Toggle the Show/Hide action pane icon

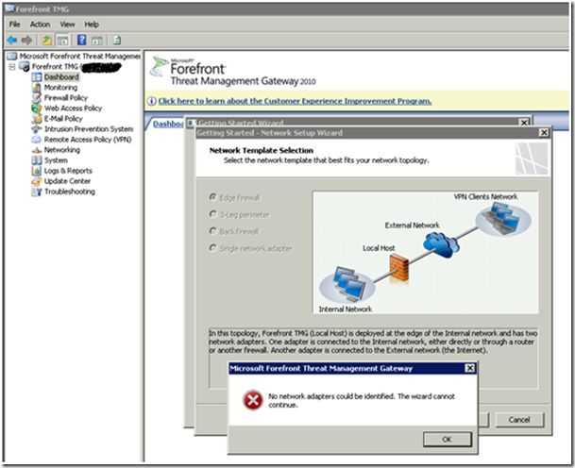96,41
